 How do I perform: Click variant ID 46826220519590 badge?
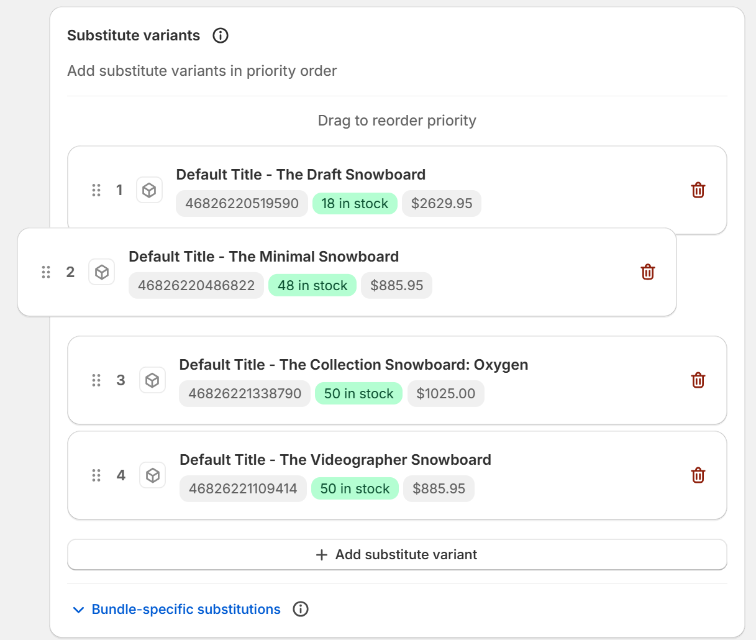click(x=242, y=204)
